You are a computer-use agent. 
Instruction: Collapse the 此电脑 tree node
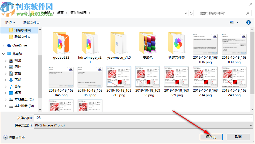(4, 54)
